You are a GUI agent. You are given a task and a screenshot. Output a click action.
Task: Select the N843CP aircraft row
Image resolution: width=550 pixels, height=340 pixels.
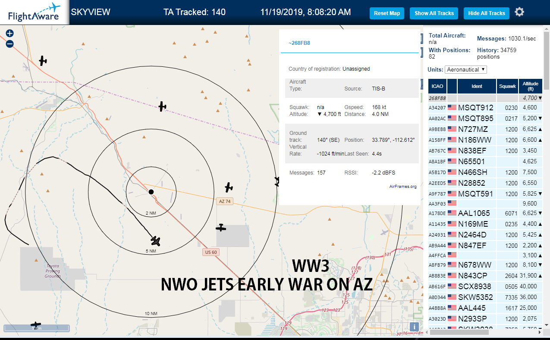(485, 275)
